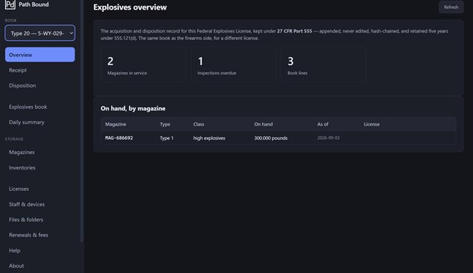Open the Type 20 book dropdown
Image resolution: width=473 pixels, height=273 pixels.
pyautogui.click(x=40, y=33)
